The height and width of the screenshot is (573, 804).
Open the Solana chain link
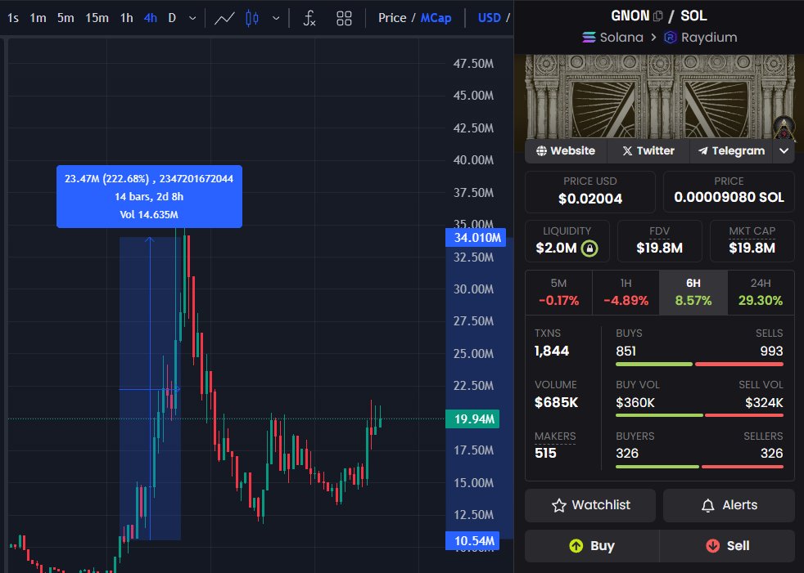pyautogui.click(x=612, y=38)
